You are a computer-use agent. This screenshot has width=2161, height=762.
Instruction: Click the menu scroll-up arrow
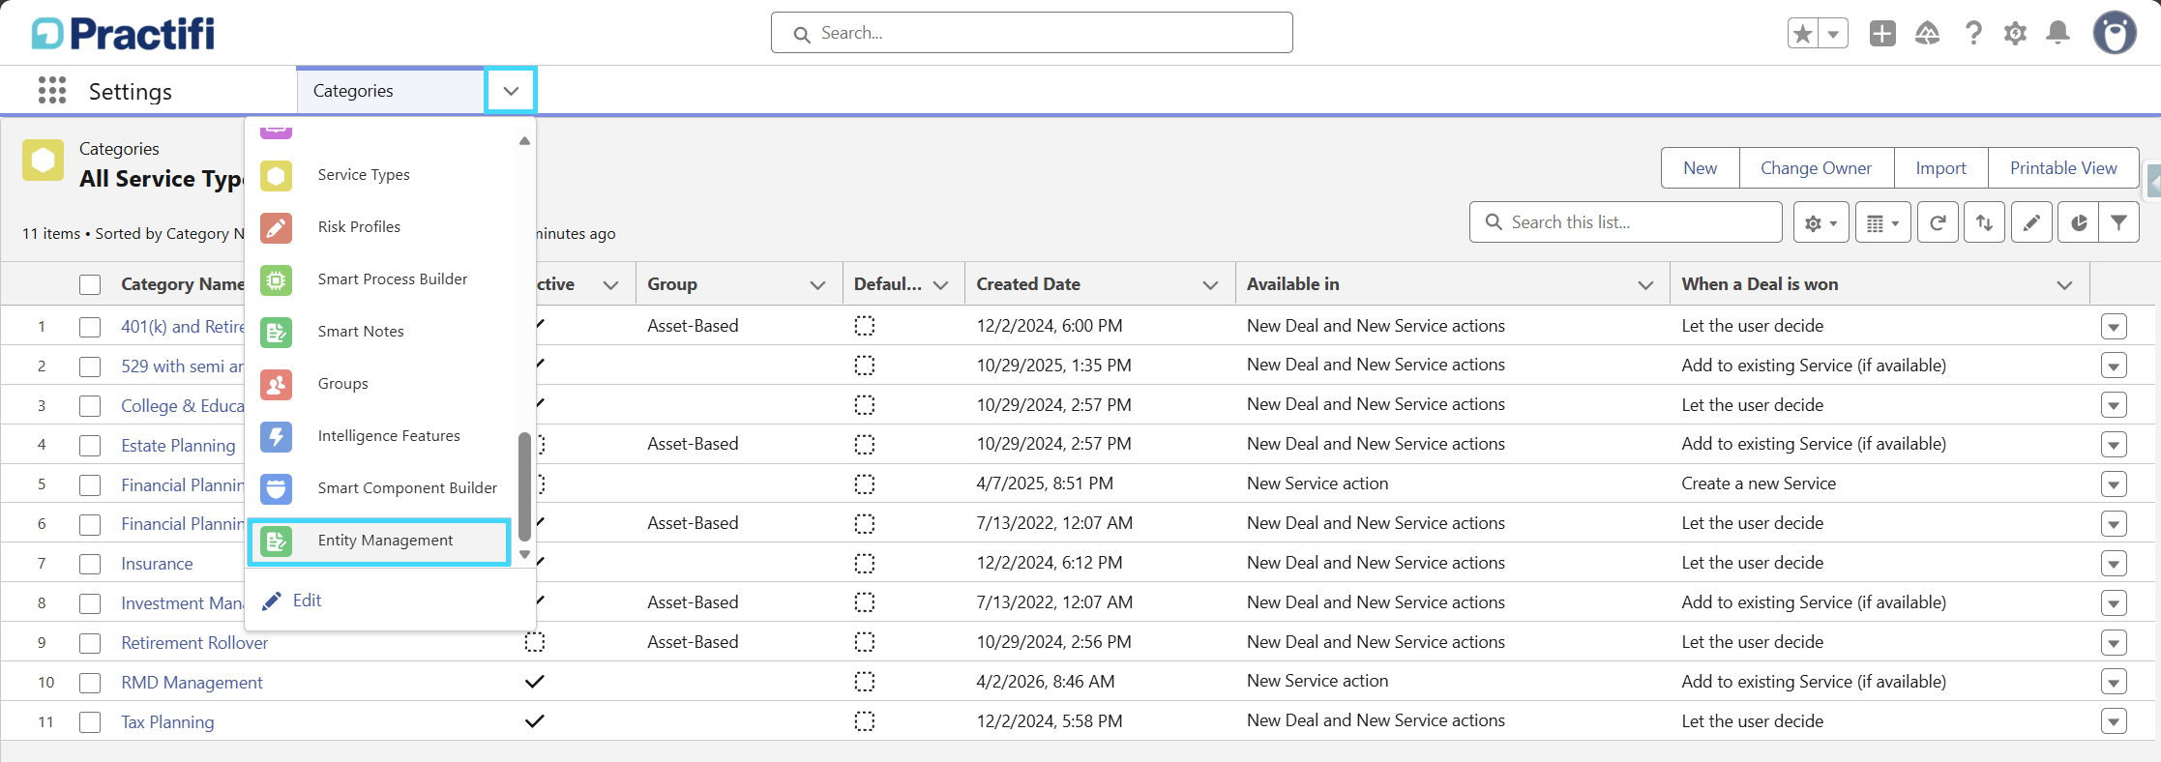point(524,141)
